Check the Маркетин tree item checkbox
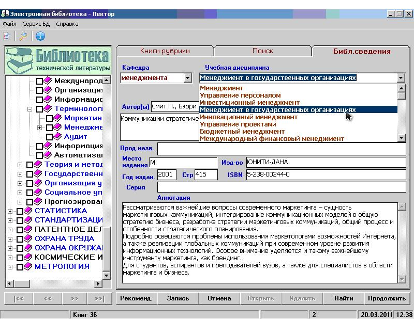Image resolution: width=414 pixels, height=319 pixels. (49, 118)
